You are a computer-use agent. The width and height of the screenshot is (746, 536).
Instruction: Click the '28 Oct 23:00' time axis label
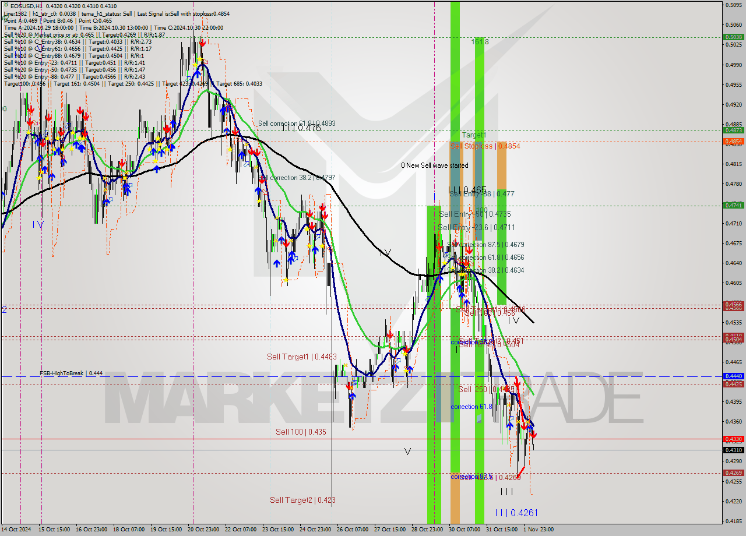[x=428, y=530]
